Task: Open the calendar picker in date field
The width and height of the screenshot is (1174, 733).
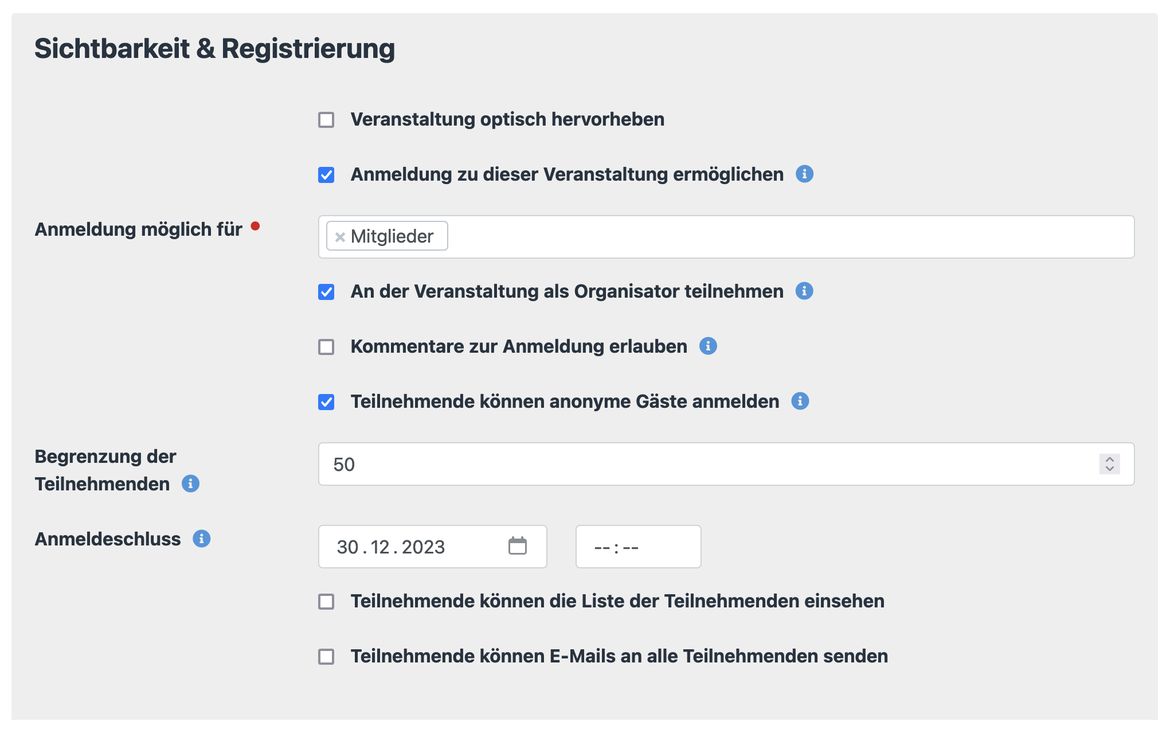Action: [517, 546]
